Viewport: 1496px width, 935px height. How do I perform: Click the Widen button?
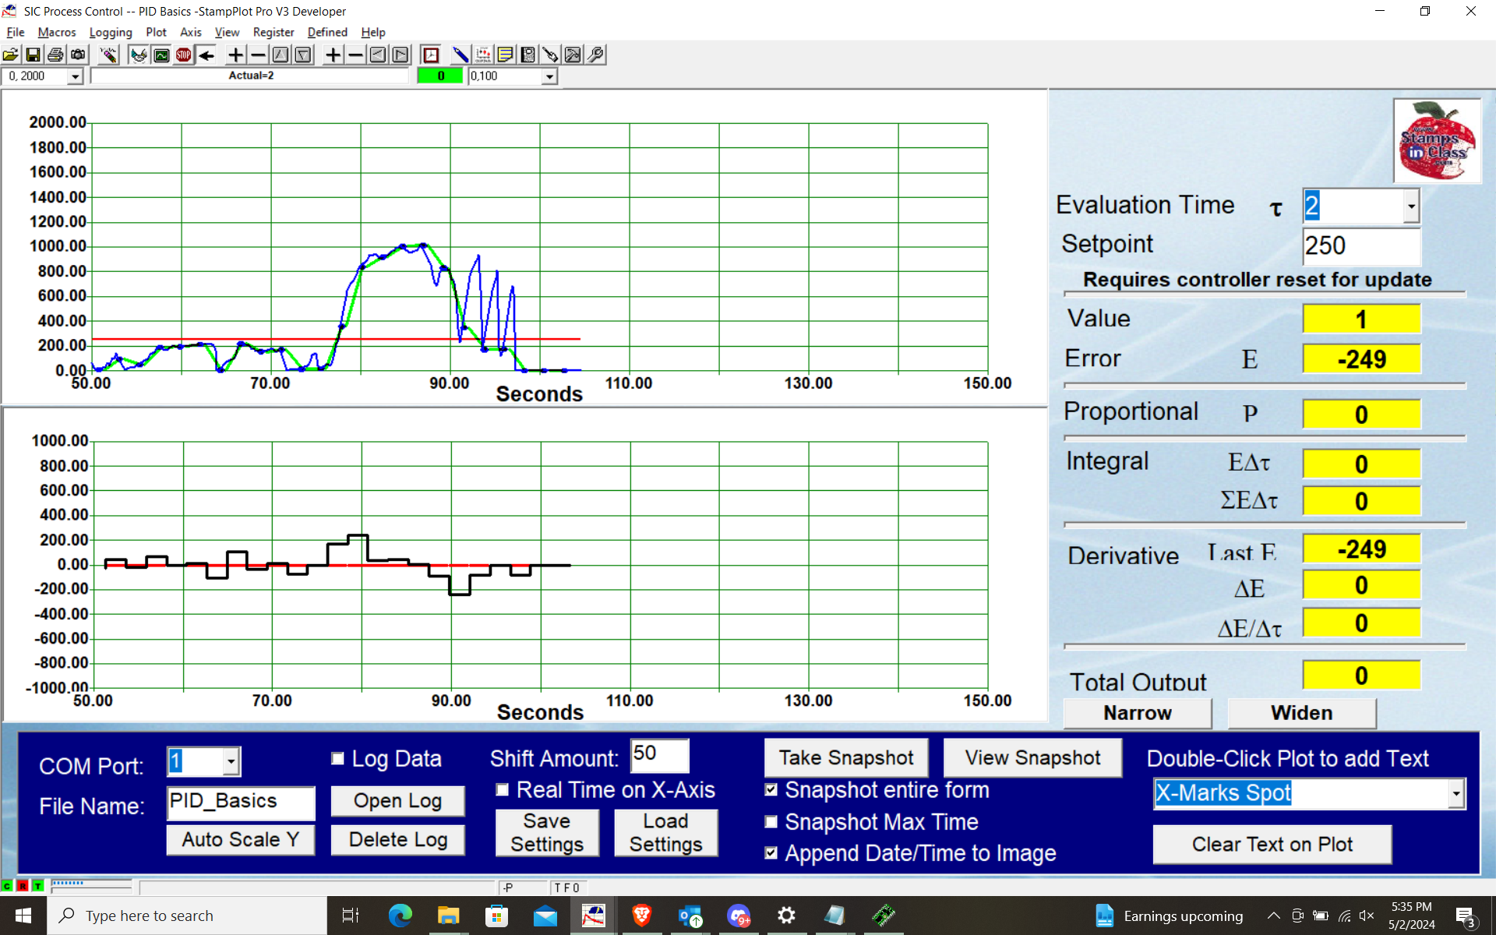1302,713
